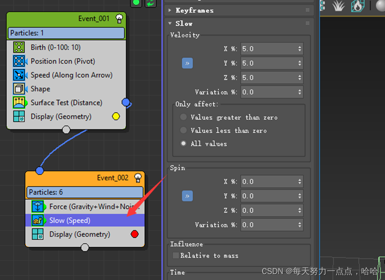Click the Velocity X % input field
Viewport: 385px width, 280px height.
point(268,49)
